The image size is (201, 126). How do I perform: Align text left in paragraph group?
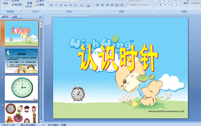pyautogui.click(x=98, y=5)
